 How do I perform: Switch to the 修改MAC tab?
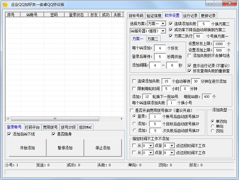pyautogui.click(x=85, y=127)
